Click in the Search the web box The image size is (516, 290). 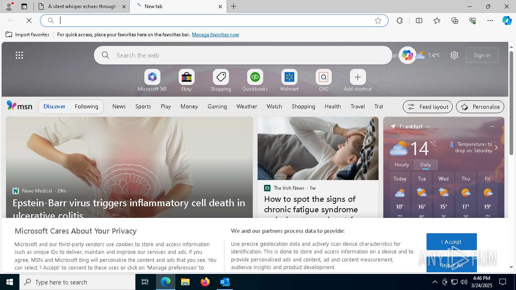[243, 55]
